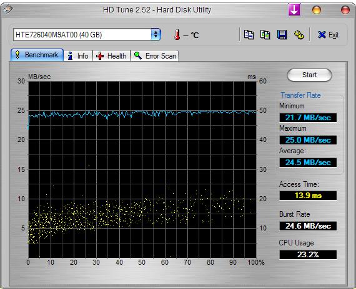Screen dimensions: 356x289
Task: Click the app icon in title bar
Action: pos(8,9)
